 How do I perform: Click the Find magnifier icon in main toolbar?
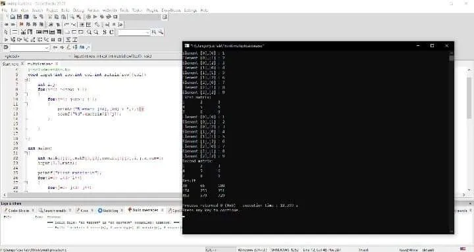[x=72, y=17]
